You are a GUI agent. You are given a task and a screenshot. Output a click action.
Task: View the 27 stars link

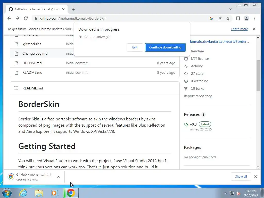pyautogui.click(x=197, y=73)
